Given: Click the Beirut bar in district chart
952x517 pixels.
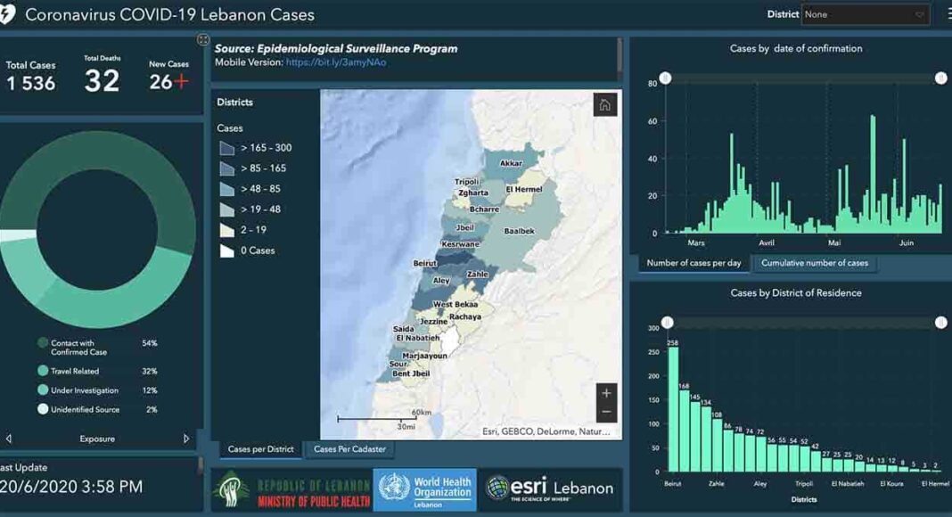Looking at the screenshot, I should click(673, 408).
